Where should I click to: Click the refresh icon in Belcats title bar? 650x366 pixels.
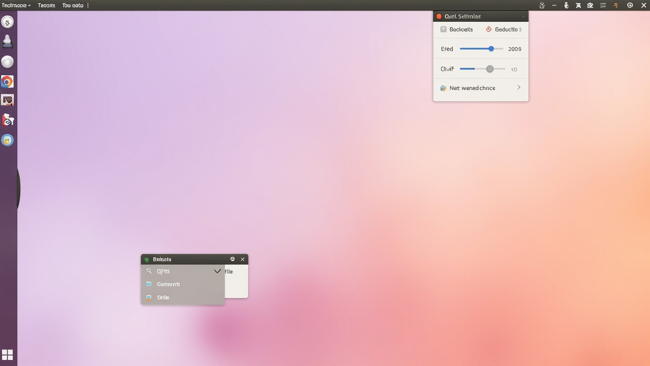click(x=233, y=259)
